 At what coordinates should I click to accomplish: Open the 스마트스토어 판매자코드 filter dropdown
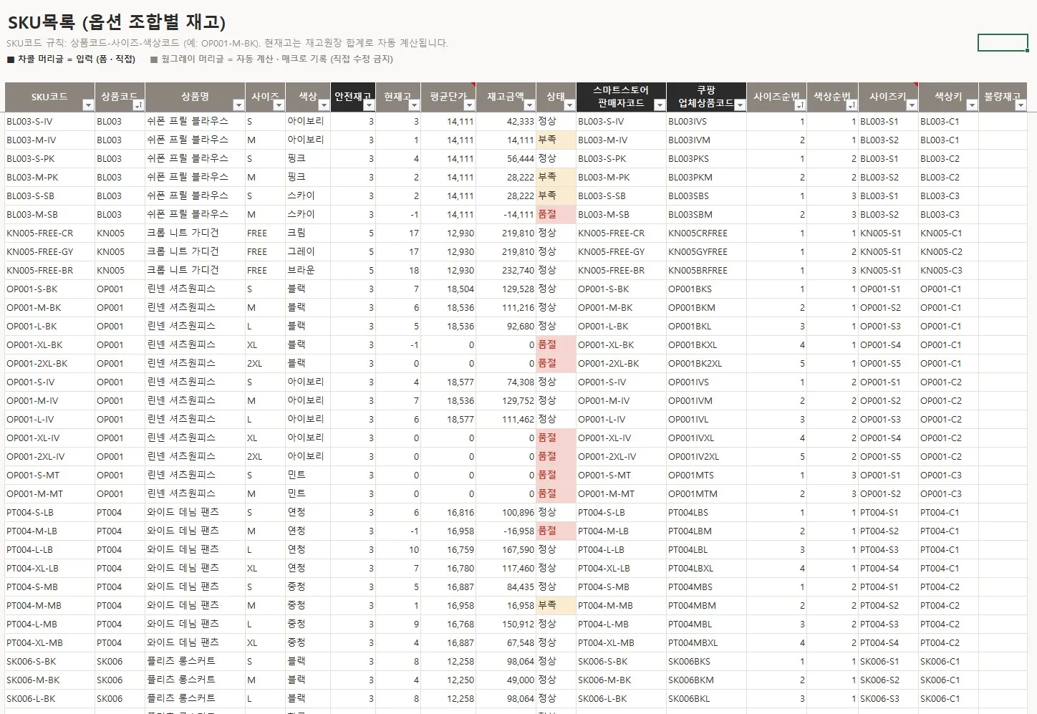pyautogui.click(x=660, y=105)
